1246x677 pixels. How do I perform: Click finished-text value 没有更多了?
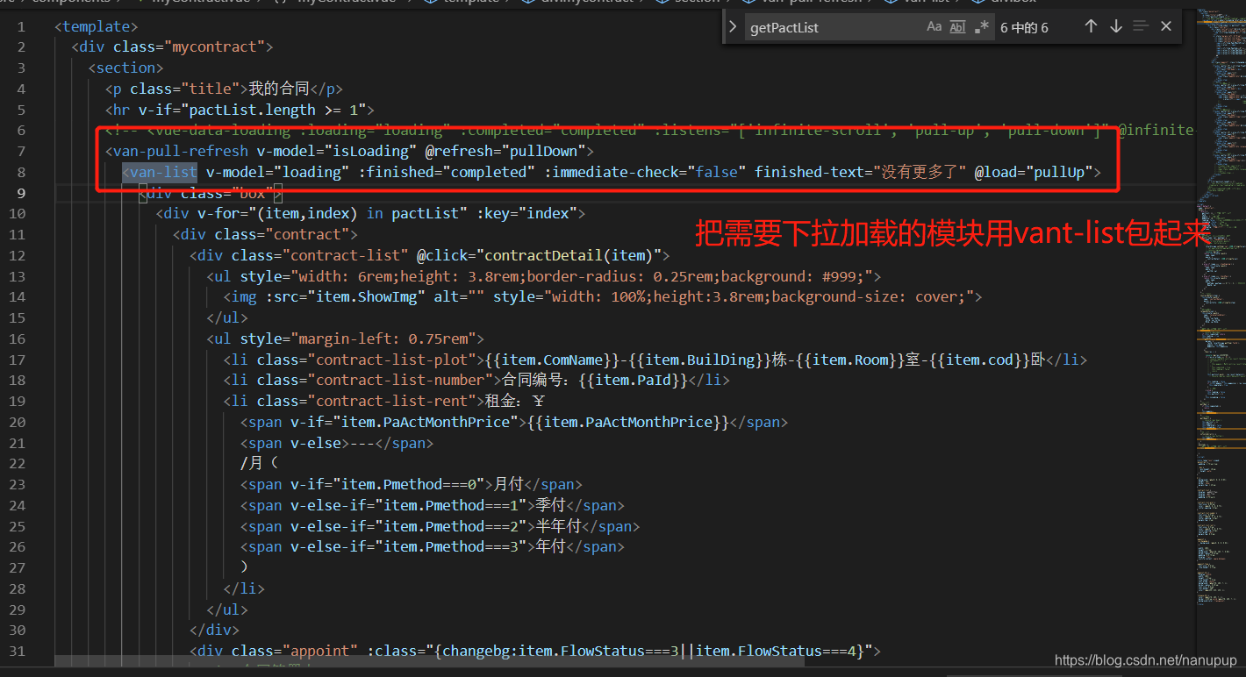coord(918,172)
